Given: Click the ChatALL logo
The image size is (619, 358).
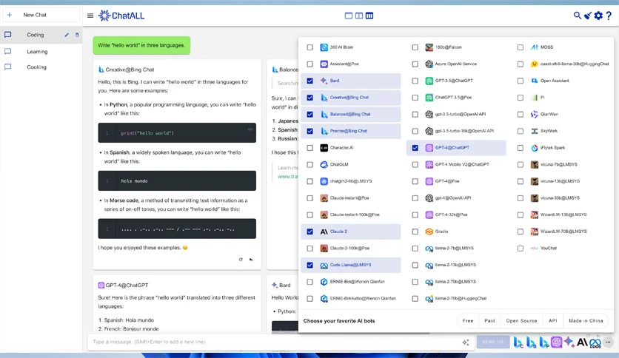Looking at the screenshot, I should click(121, 16).
